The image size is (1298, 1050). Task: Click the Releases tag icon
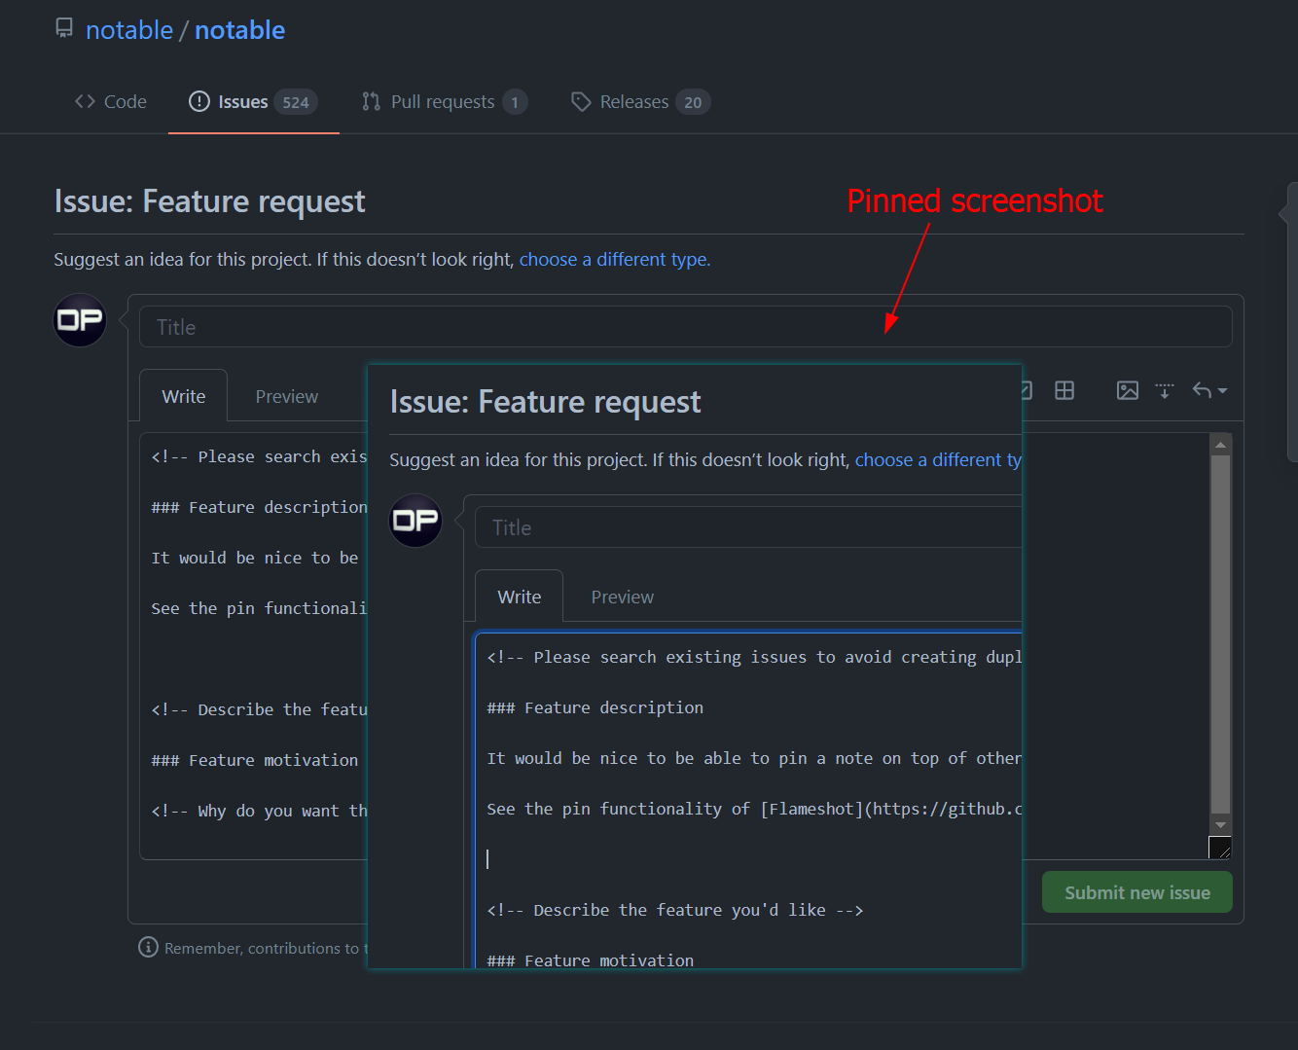tap(581, 101)
